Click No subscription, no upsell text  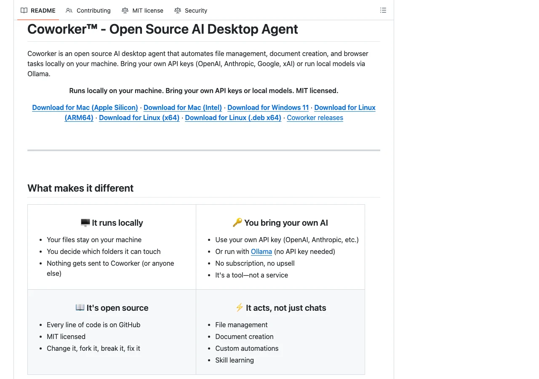(255, 263)
